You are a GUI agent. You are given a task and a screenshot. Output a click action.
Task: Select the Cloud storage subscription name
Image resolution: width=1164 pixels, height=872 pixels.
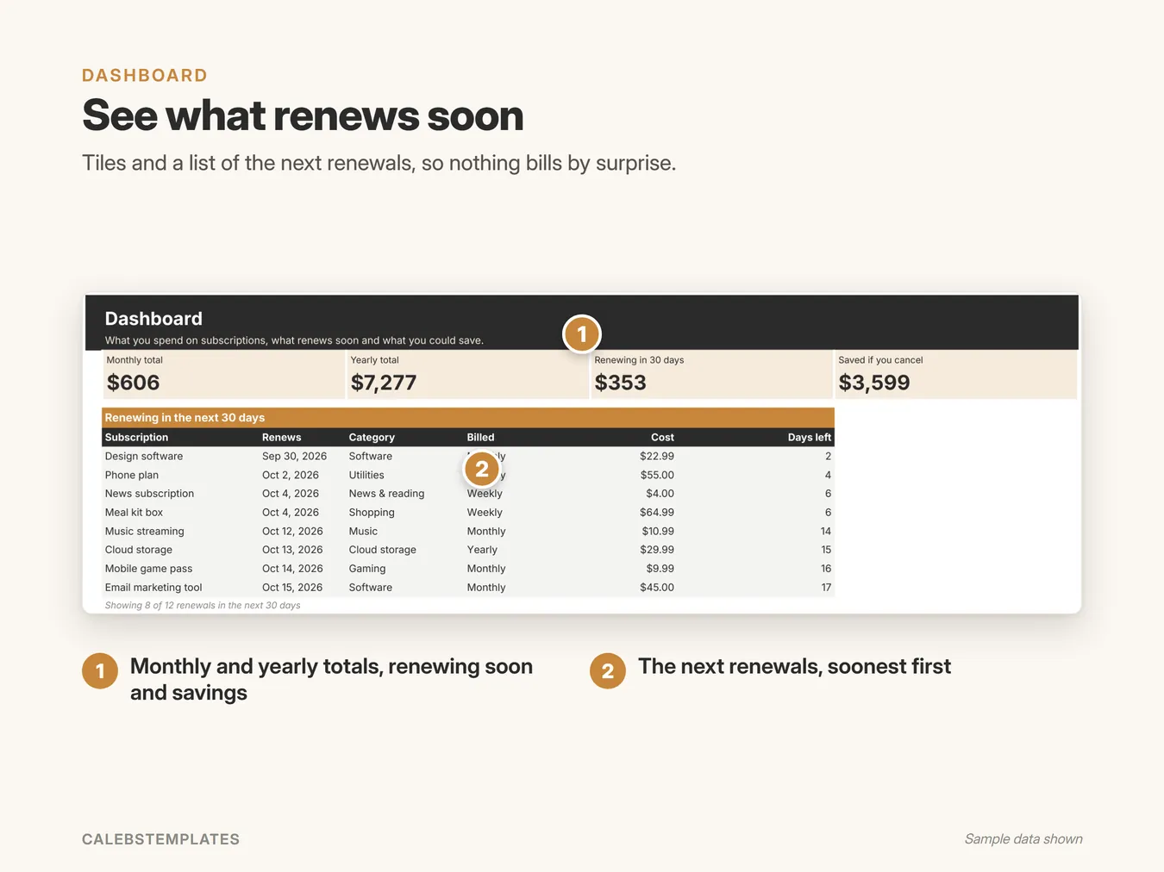click(x=138, y=550)
